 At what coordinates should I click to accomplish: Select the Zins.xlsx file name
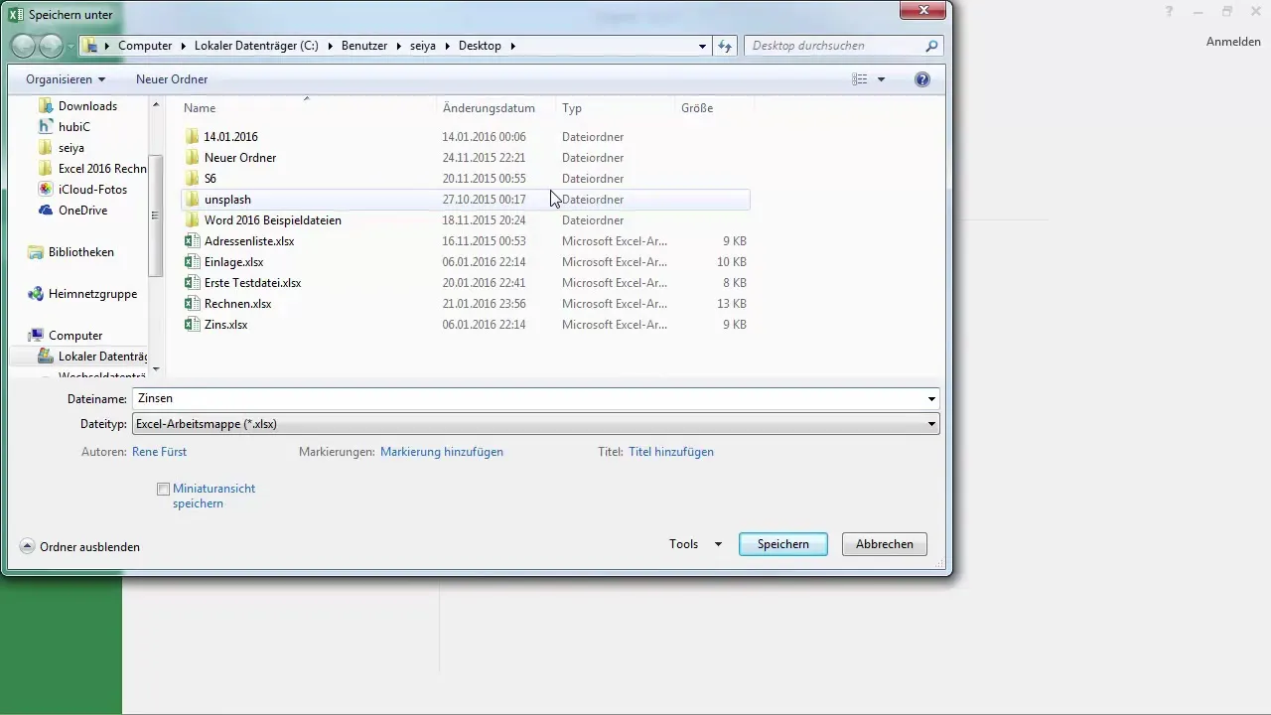pyautogui.click(x=226, y=325)
